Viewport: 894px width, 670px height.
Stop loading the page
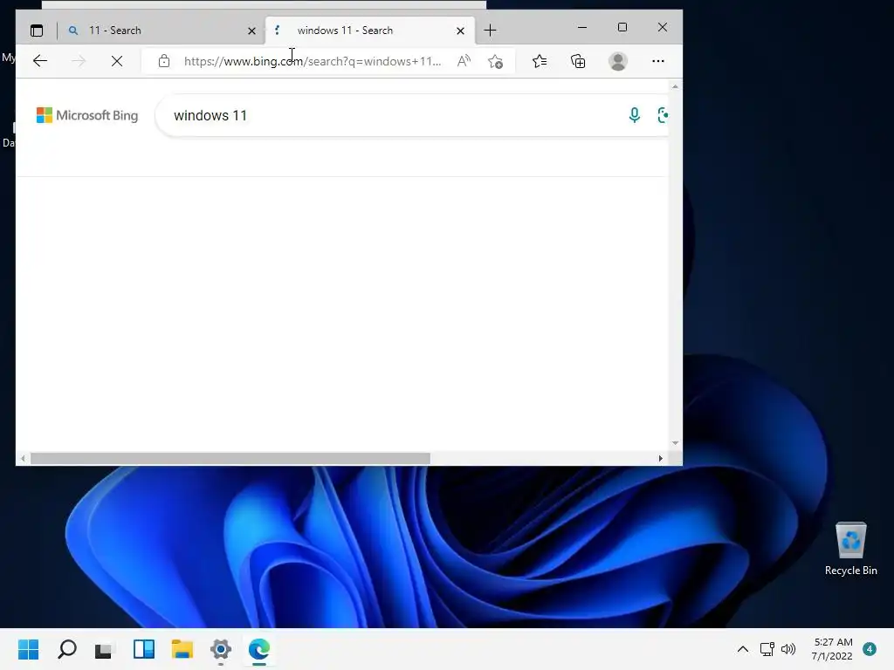coord(117,61)
